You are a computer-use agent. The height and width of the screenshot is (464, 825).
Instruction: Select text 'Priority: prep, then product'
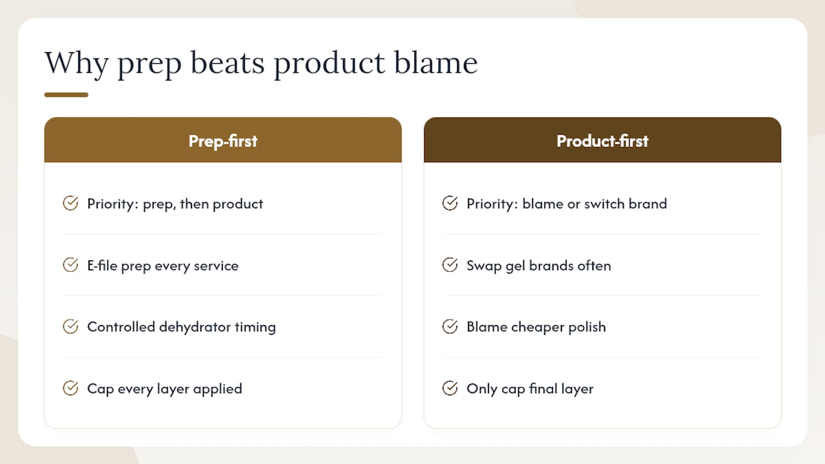175,204
